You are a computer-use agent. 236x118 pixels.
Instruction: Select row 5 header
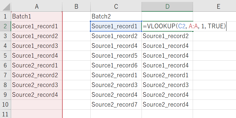pos(5,55)
